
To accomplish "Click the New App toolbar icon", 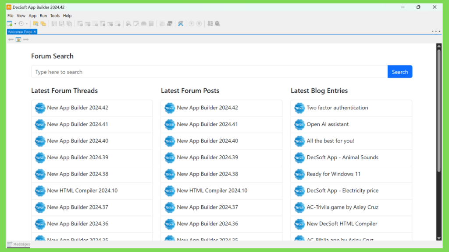I will [x=10, y=24].
